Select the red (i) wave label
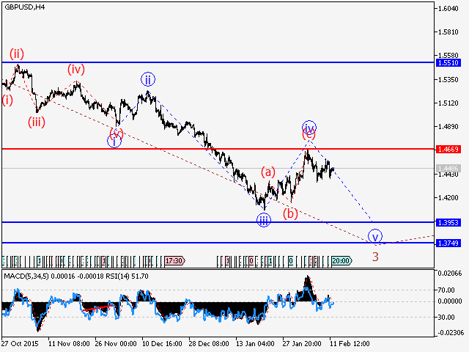The width and height of the screenshot is (469, 352). click(x=7, y=100)
